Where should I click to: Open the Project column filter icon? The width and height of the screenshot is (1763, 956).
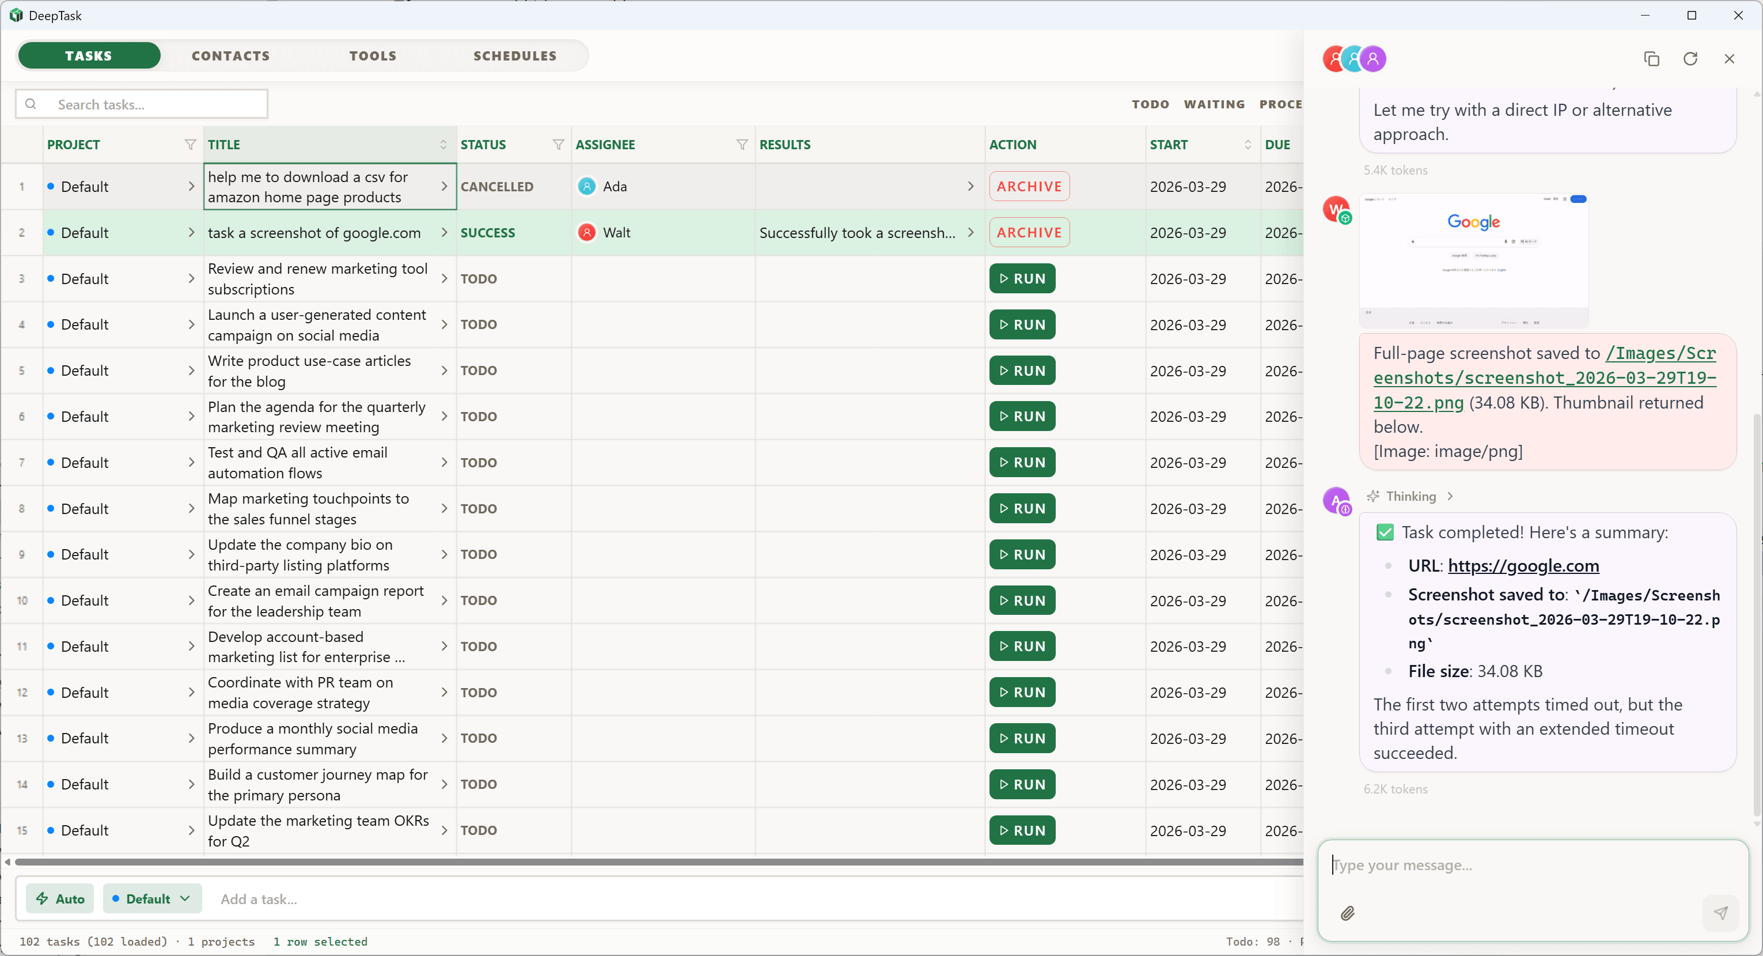(x=190, y=145)
